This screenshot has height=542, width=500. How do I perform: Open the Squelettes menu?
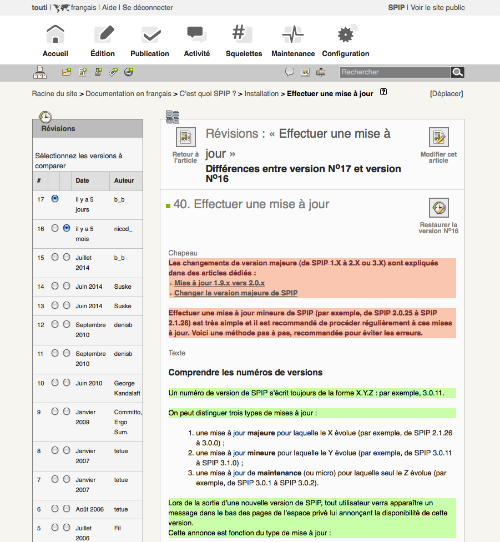pos(244,35)
